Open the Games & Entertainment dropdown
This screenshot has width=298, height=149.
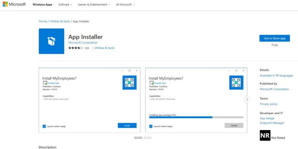tap(94, 5)
